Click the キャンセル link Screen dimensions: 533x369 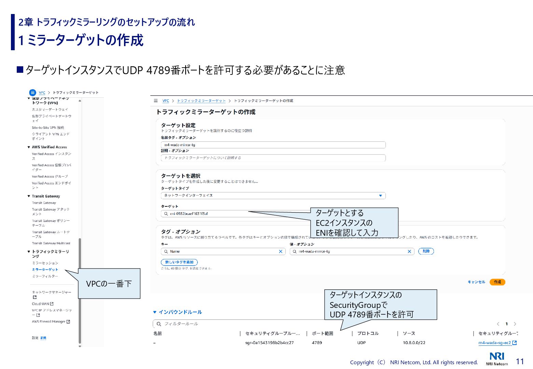click(x=476, y=282)
